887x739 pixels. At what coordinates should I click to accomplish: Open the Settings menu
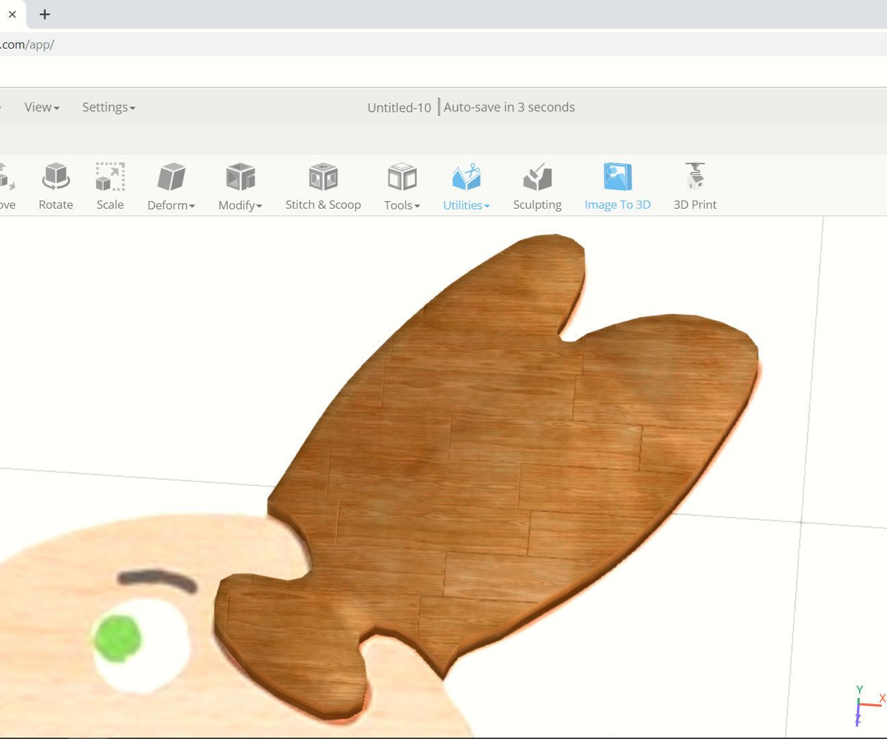pos(107,107)
